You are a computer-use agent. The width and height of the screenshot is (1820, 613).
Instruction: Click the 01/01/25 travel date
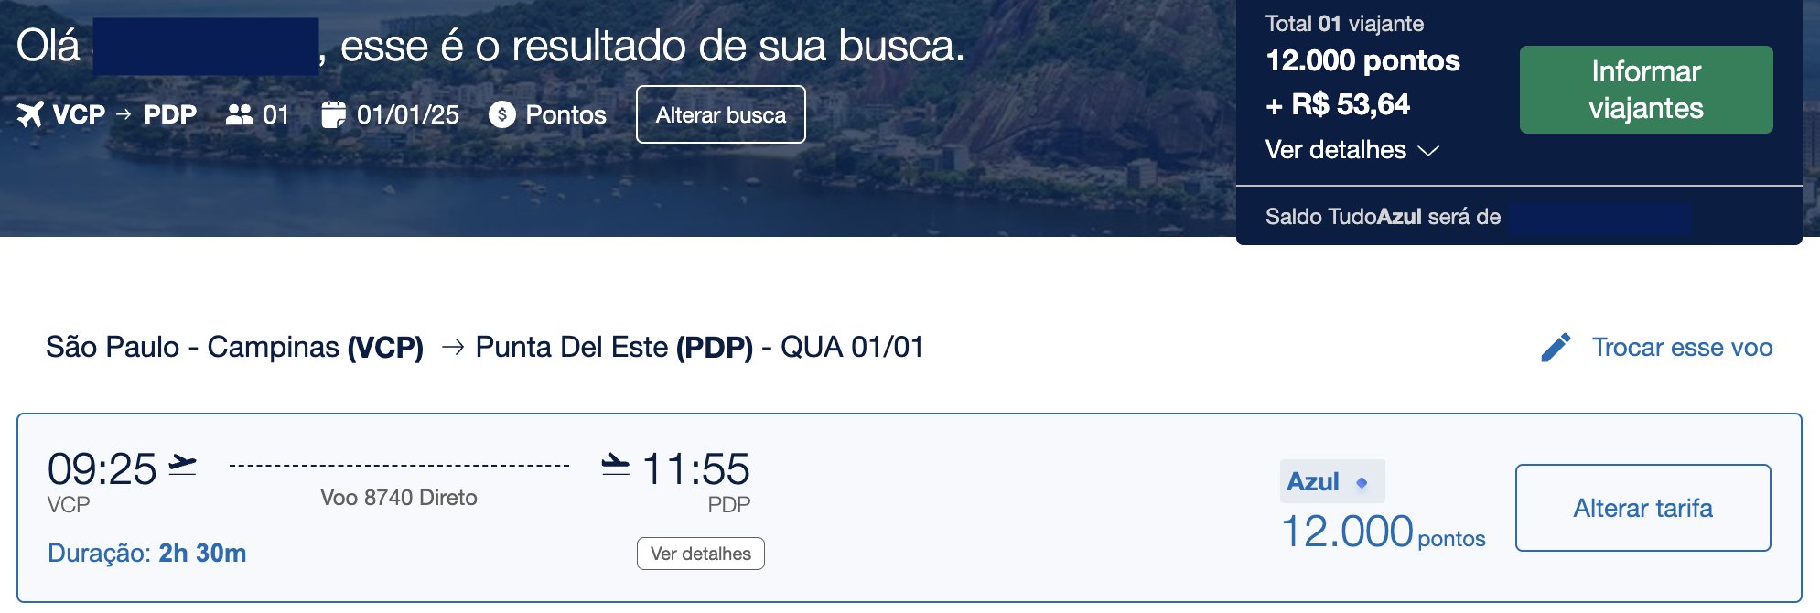(408, 114)
